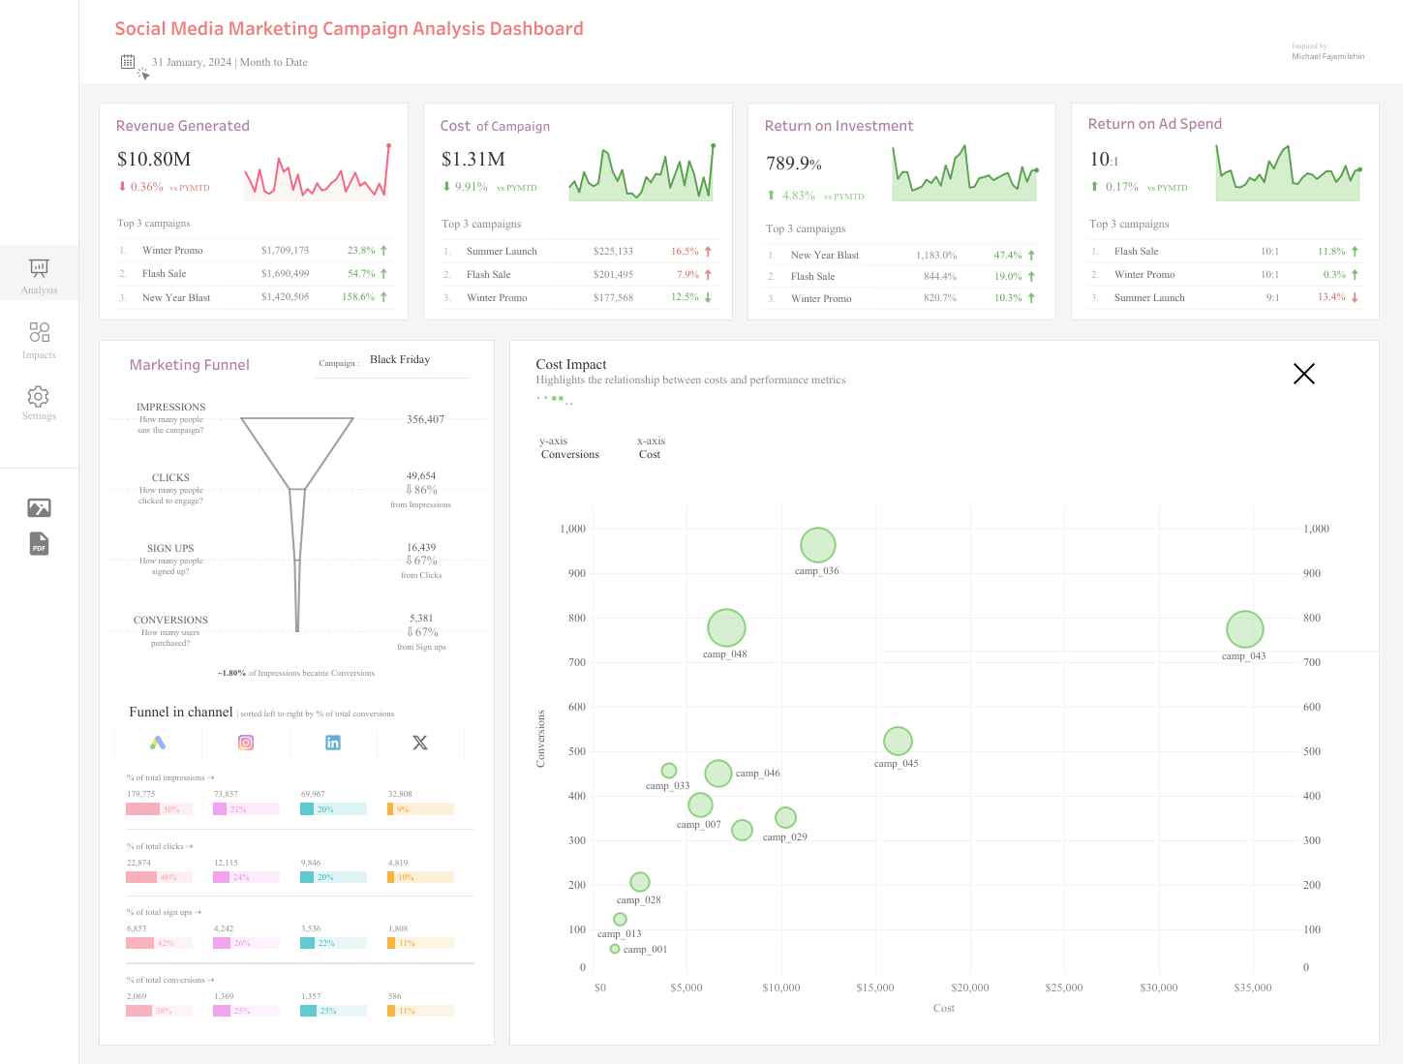Select the Google Ads channel icon
This screenshot has height=1064, width=1403.
[x=159, y=743]
